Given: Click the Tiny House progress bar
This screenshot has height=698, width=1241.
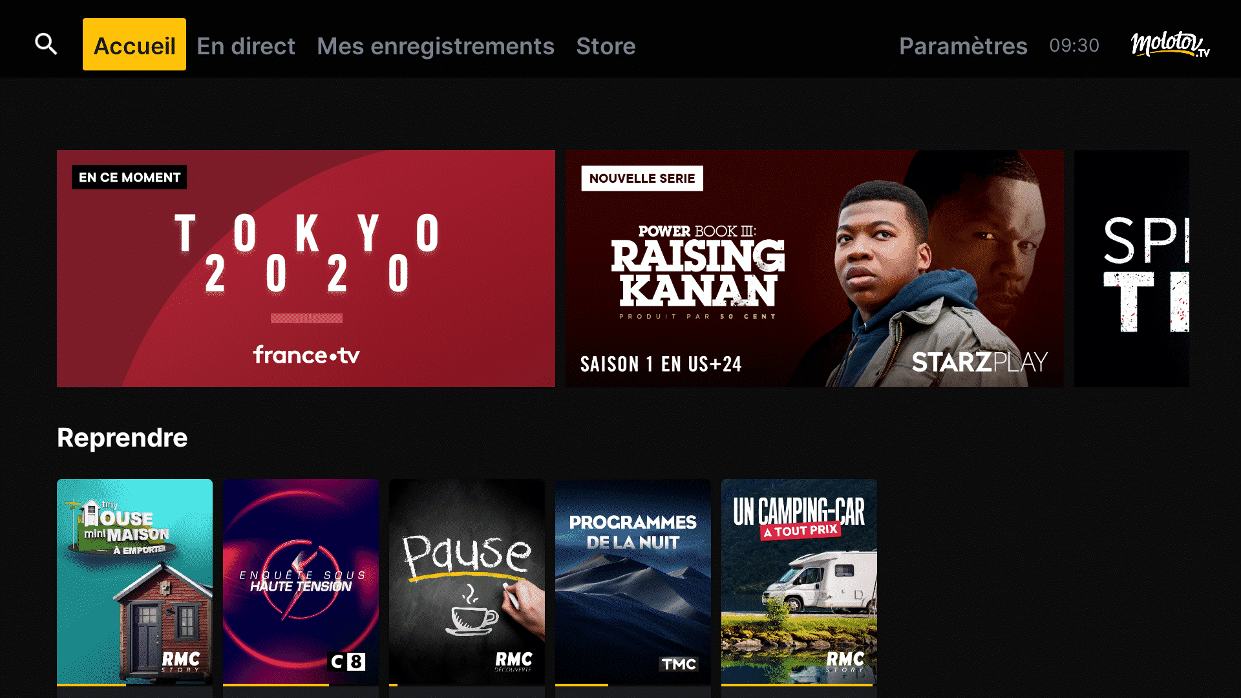Looking at the screenshot, I should click(134, 684).
